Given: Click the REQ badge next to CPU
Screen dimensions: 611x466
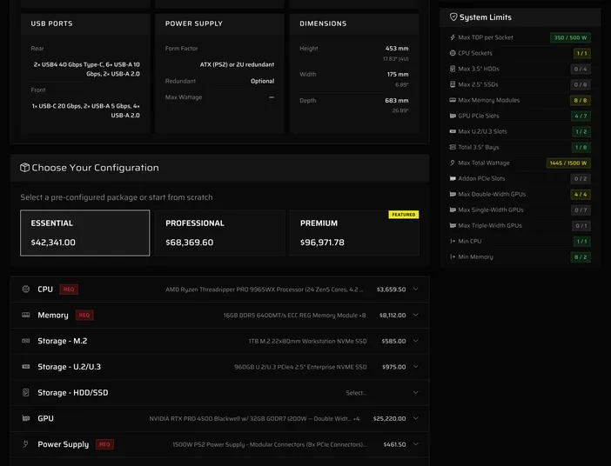Looking at the screenshot, I should (69, 290).
